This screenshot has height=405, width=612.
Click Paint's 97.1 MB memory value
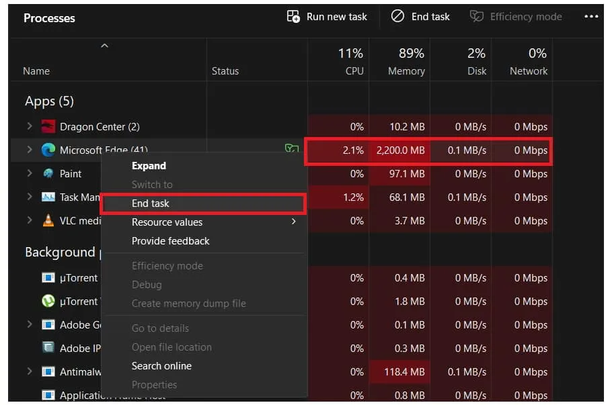407,173
